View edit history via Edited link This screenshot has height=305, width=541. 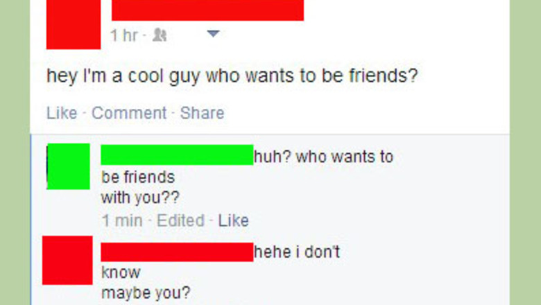pos(181,220)
